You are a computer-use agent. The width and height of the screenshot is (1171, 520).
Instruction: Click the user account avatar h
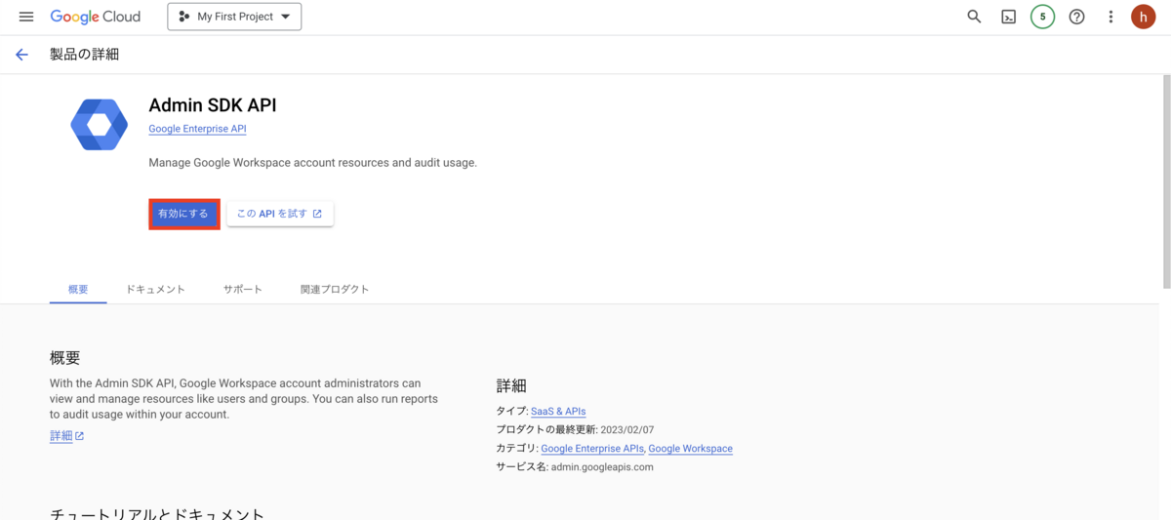pos(1143,17)
